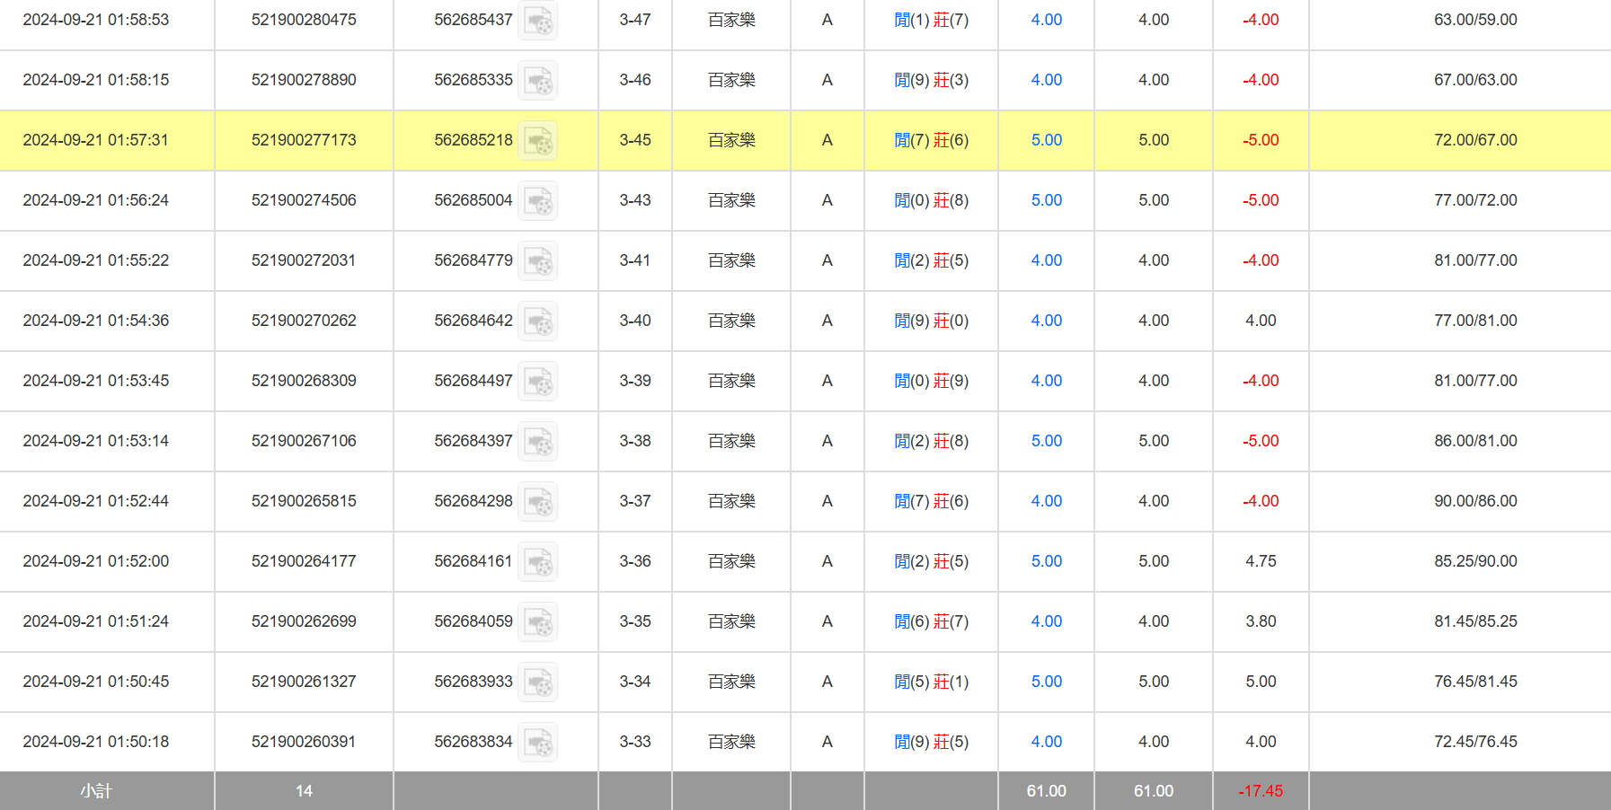Open replay icon for round 562684642
The image size is (1611, 810).
(x=538, y=321)
